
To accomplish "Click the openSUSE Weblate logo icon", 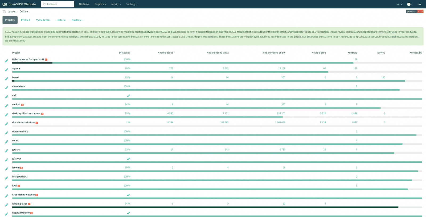I will click(5, 4).
